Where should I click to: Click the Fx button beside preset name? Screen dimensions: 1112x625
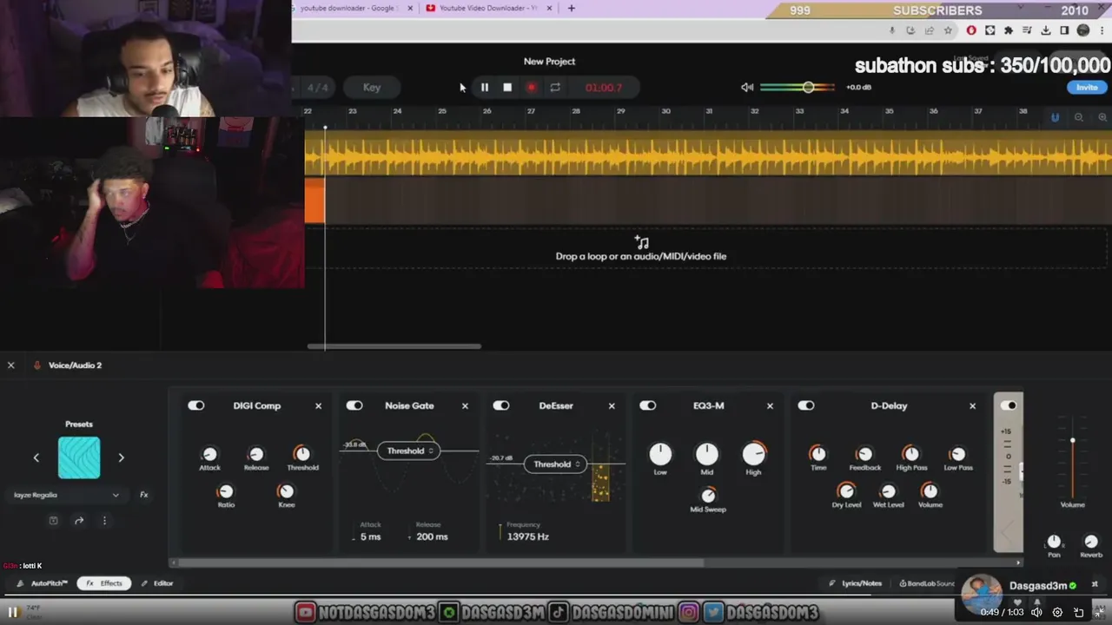[144, 495]
